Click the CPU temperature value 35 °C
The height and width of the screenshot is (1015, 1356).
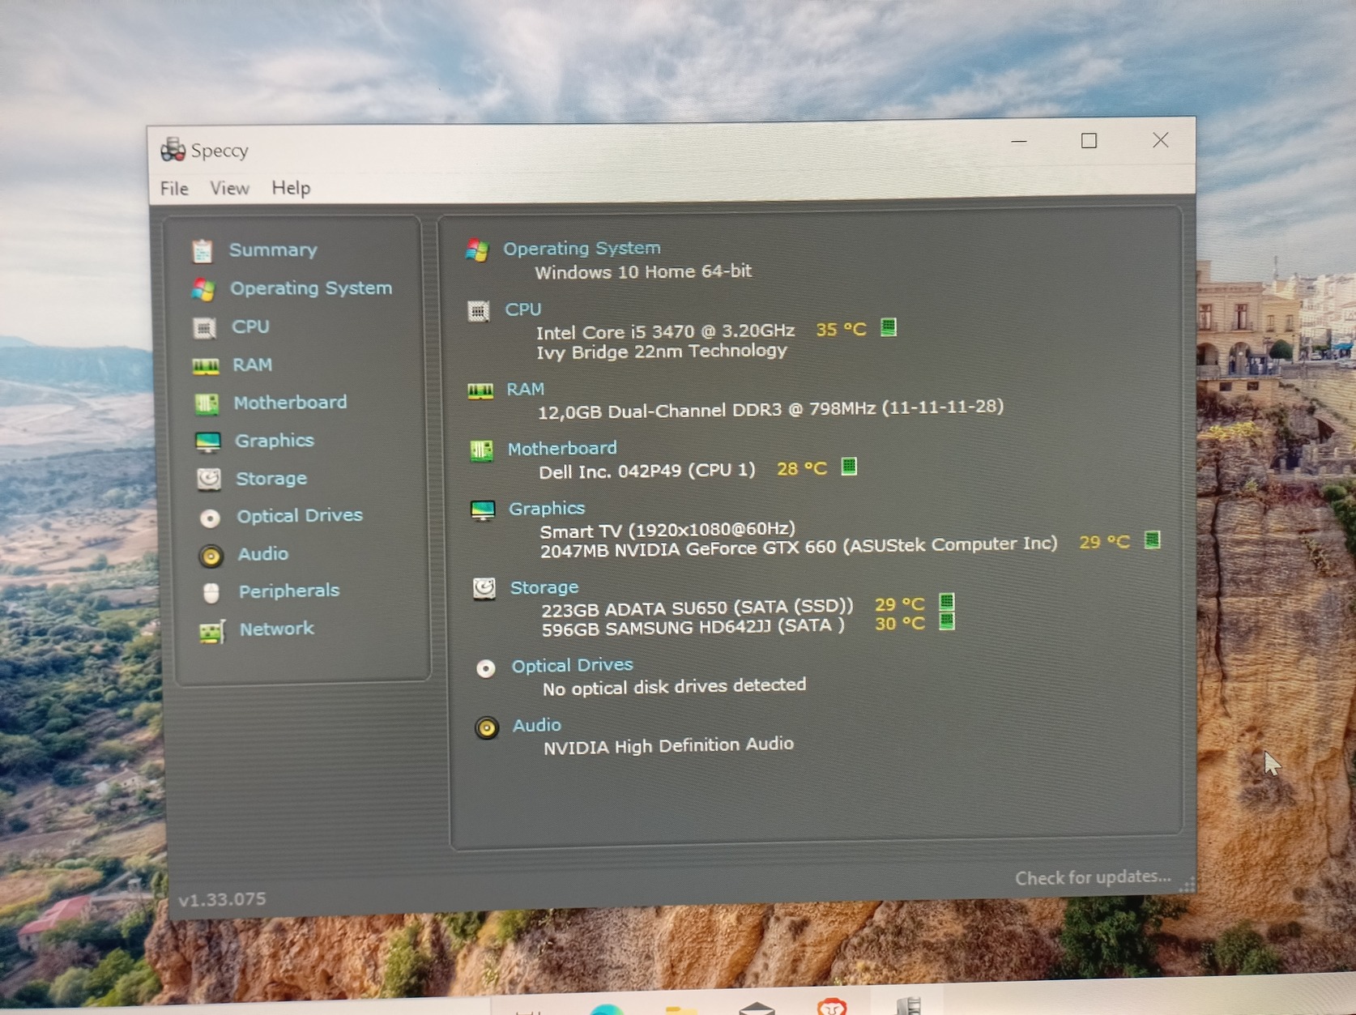pos(841,329)
